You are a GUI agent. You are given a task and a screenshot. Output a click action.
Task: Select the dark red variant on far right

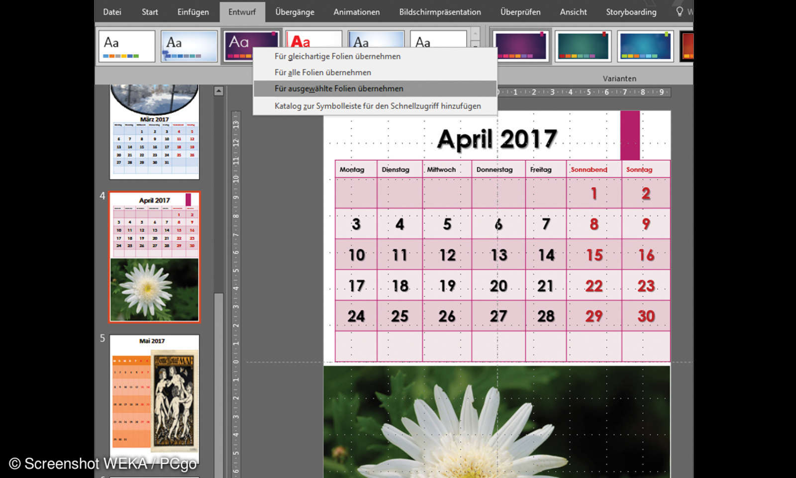coord(689,46)
